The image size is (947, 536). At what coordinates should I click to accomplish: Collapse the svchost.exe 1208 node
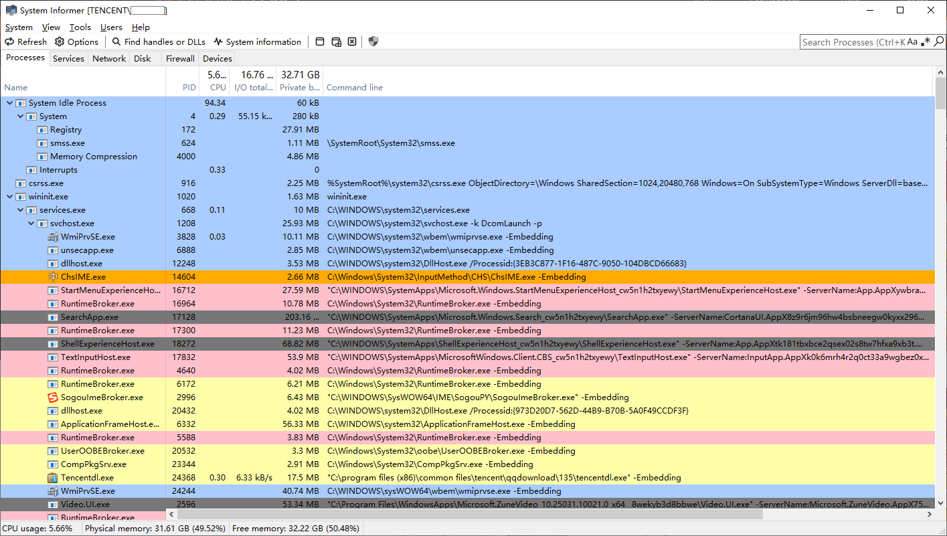31,224
